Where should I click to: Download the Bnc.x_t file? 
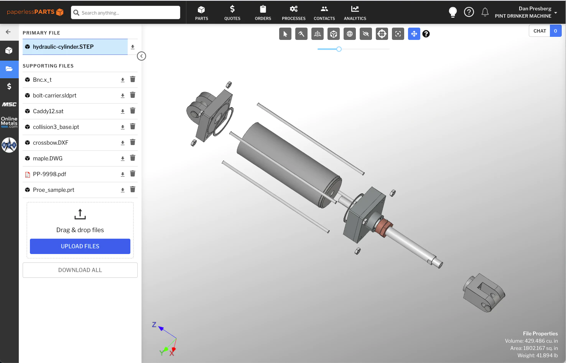point(123,80)
